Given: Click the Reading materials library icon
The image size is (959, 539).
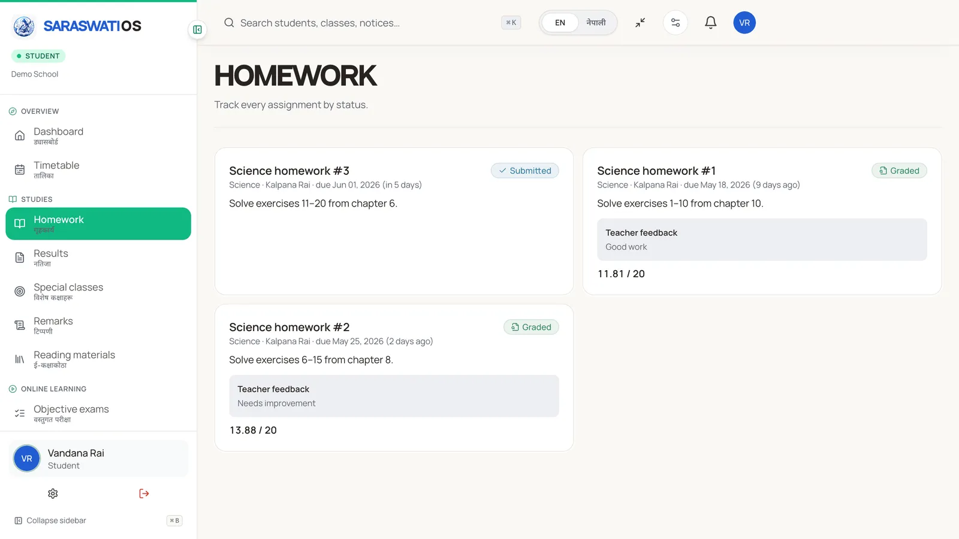Looking at the screenshot, I should [x=20, y=359].
